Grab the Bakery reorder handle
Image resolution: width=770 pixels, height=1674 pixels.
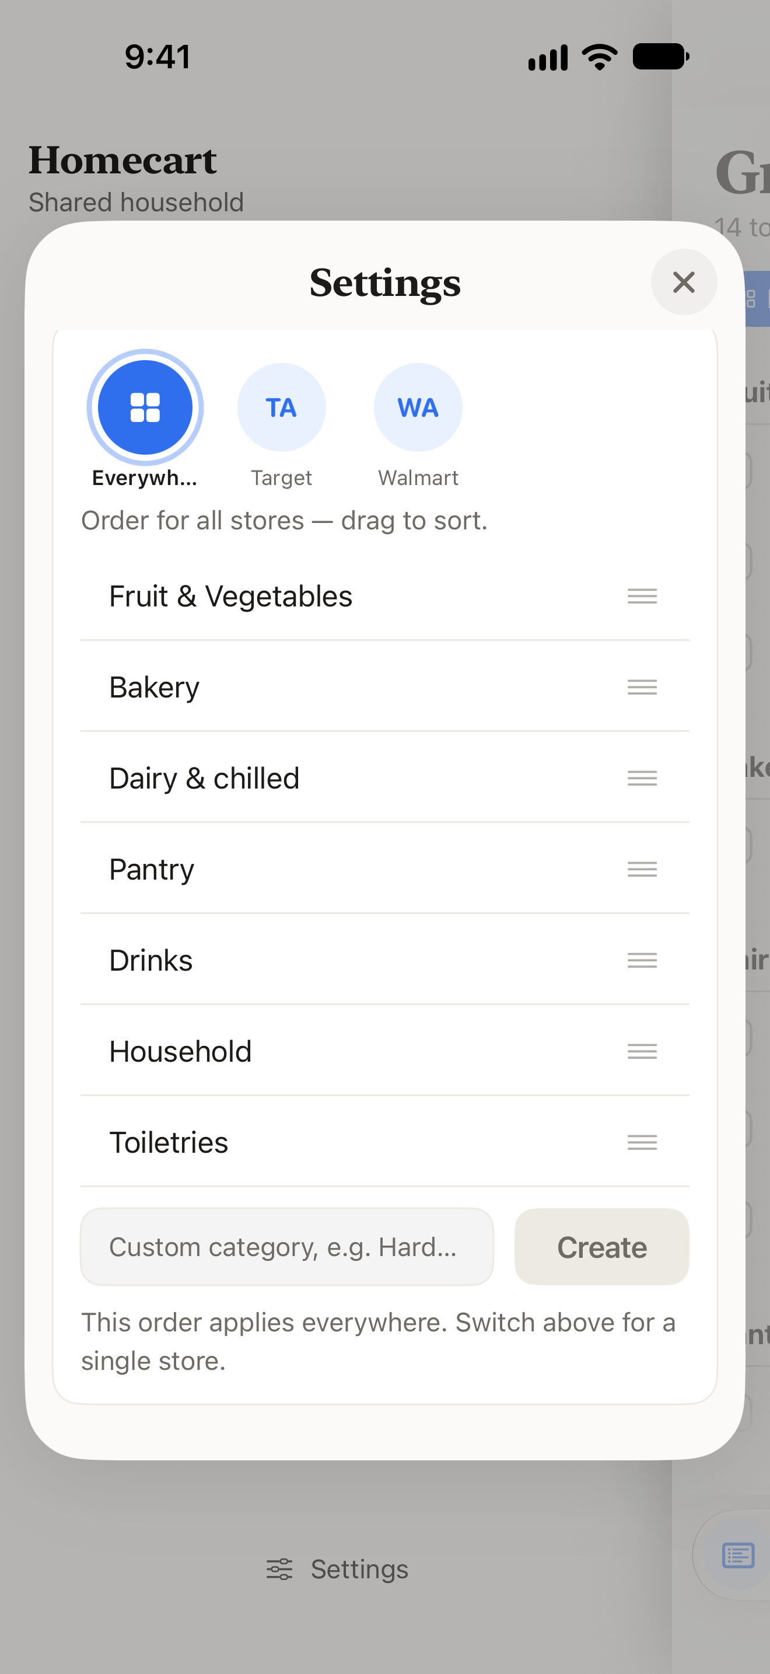[x=642, y=687]
